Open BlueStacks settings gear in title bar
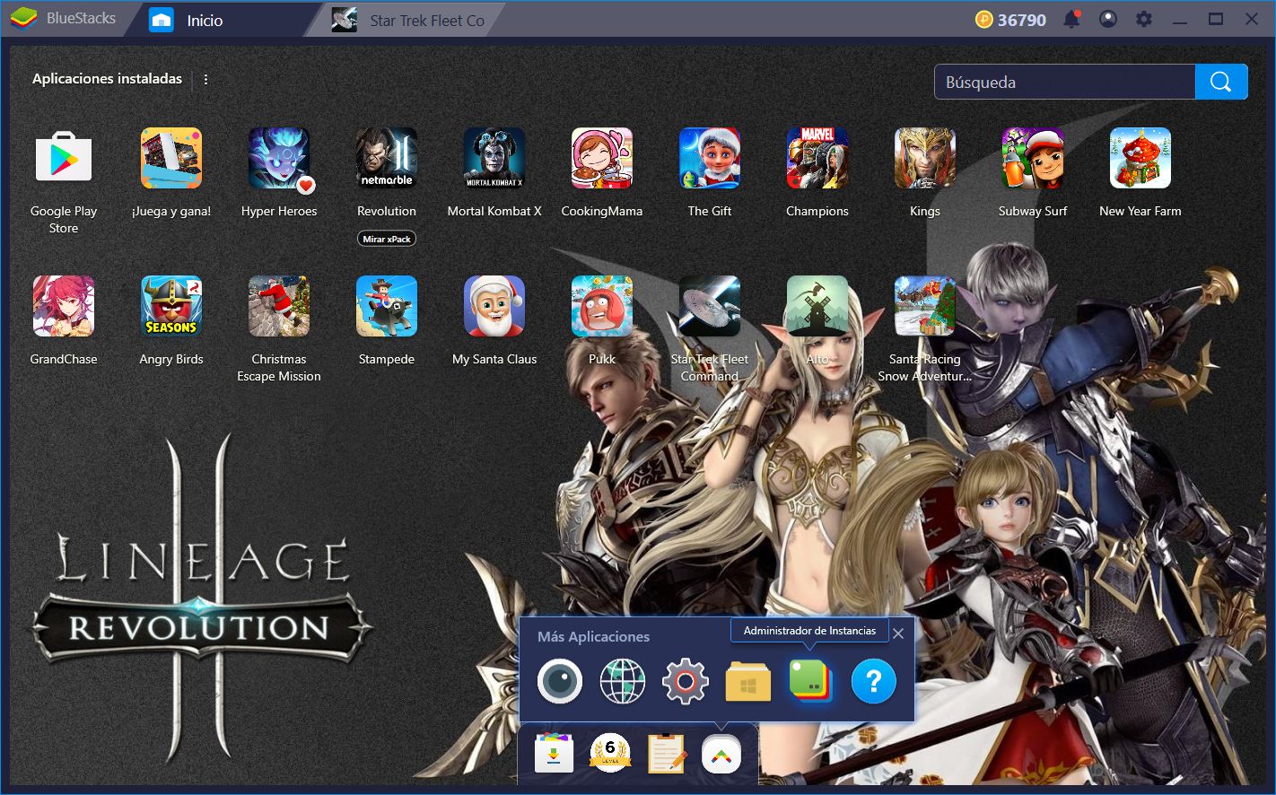The width and height of the screenshot is (1276, 795). click(1144, 19)
